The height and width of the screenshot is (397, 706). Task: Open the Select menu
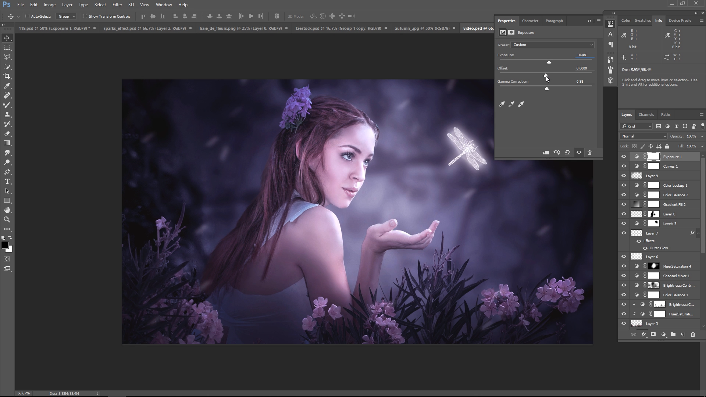click(100, 5)
